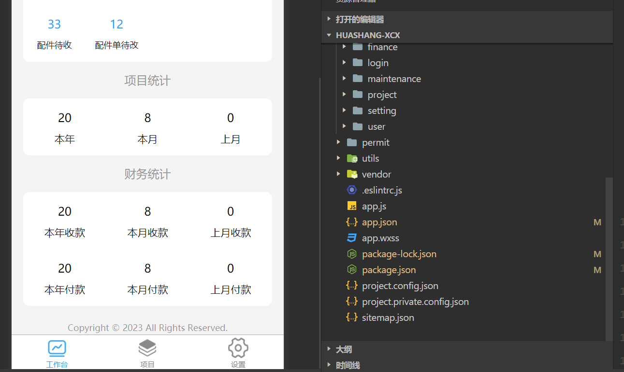Click the app.wxss CSS icon
The width and height of the screenshot is (624, 372).
[352, 238]
